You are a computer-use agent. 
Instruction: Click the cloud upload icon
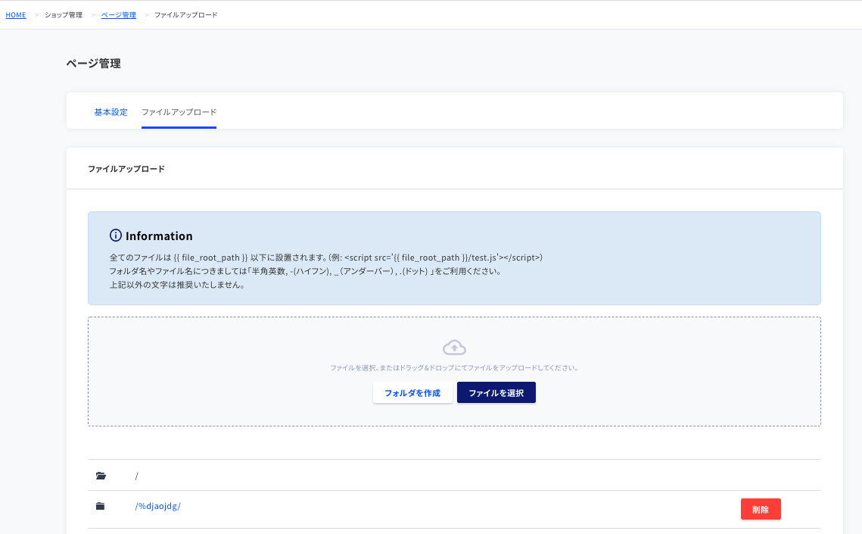tap(454, 348)
